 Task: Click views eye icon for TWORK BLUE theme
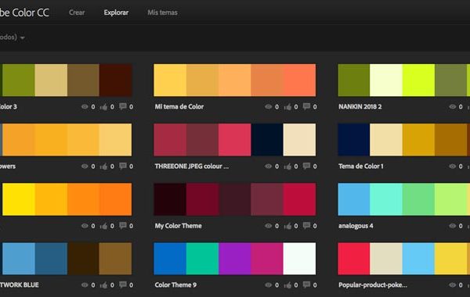click(x=85, y=285)
